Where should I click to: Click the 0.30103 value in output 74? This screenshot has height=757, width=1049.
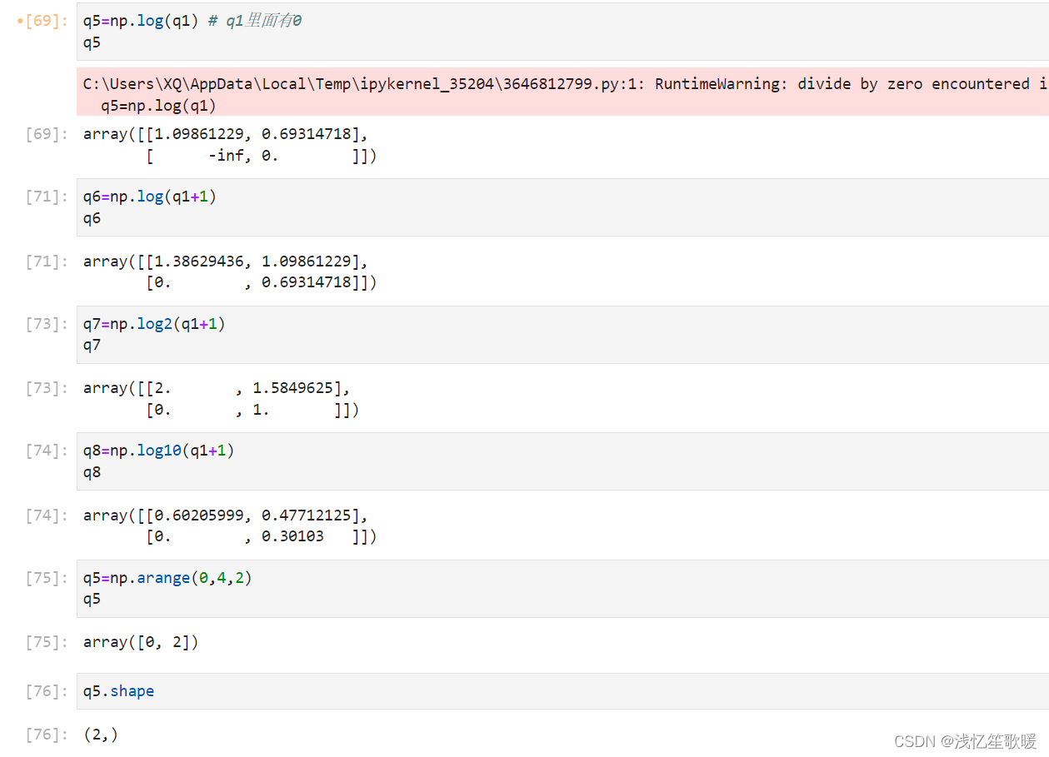pyautogui.click(x=292, y=536)
